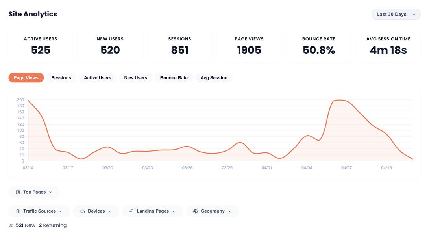Open the Last 30 Days date selector
Screen dimensions: 429x240
[x=396, y=14]
